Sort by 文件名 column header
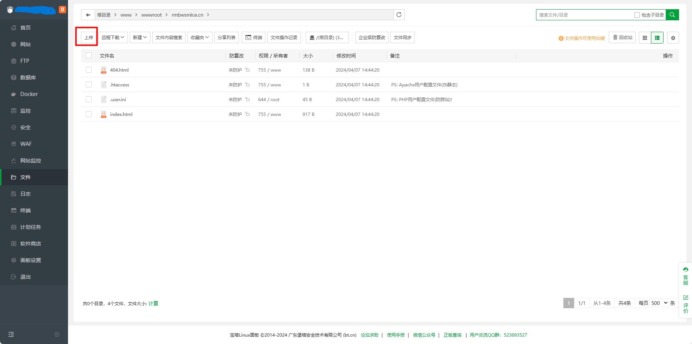This screenshot has width=692, height=344. tap(107, 56)
